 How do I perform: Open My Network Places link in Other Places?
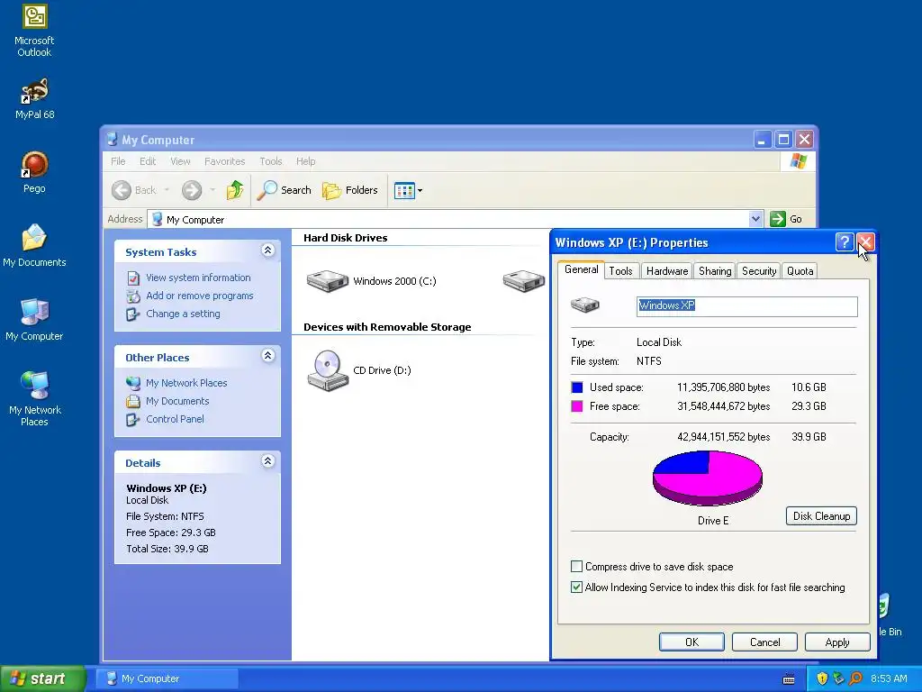[x=185, y=383]
